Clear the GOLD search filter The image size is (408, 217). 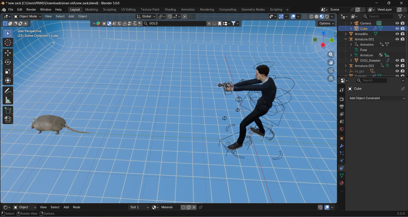coord(208,23)
